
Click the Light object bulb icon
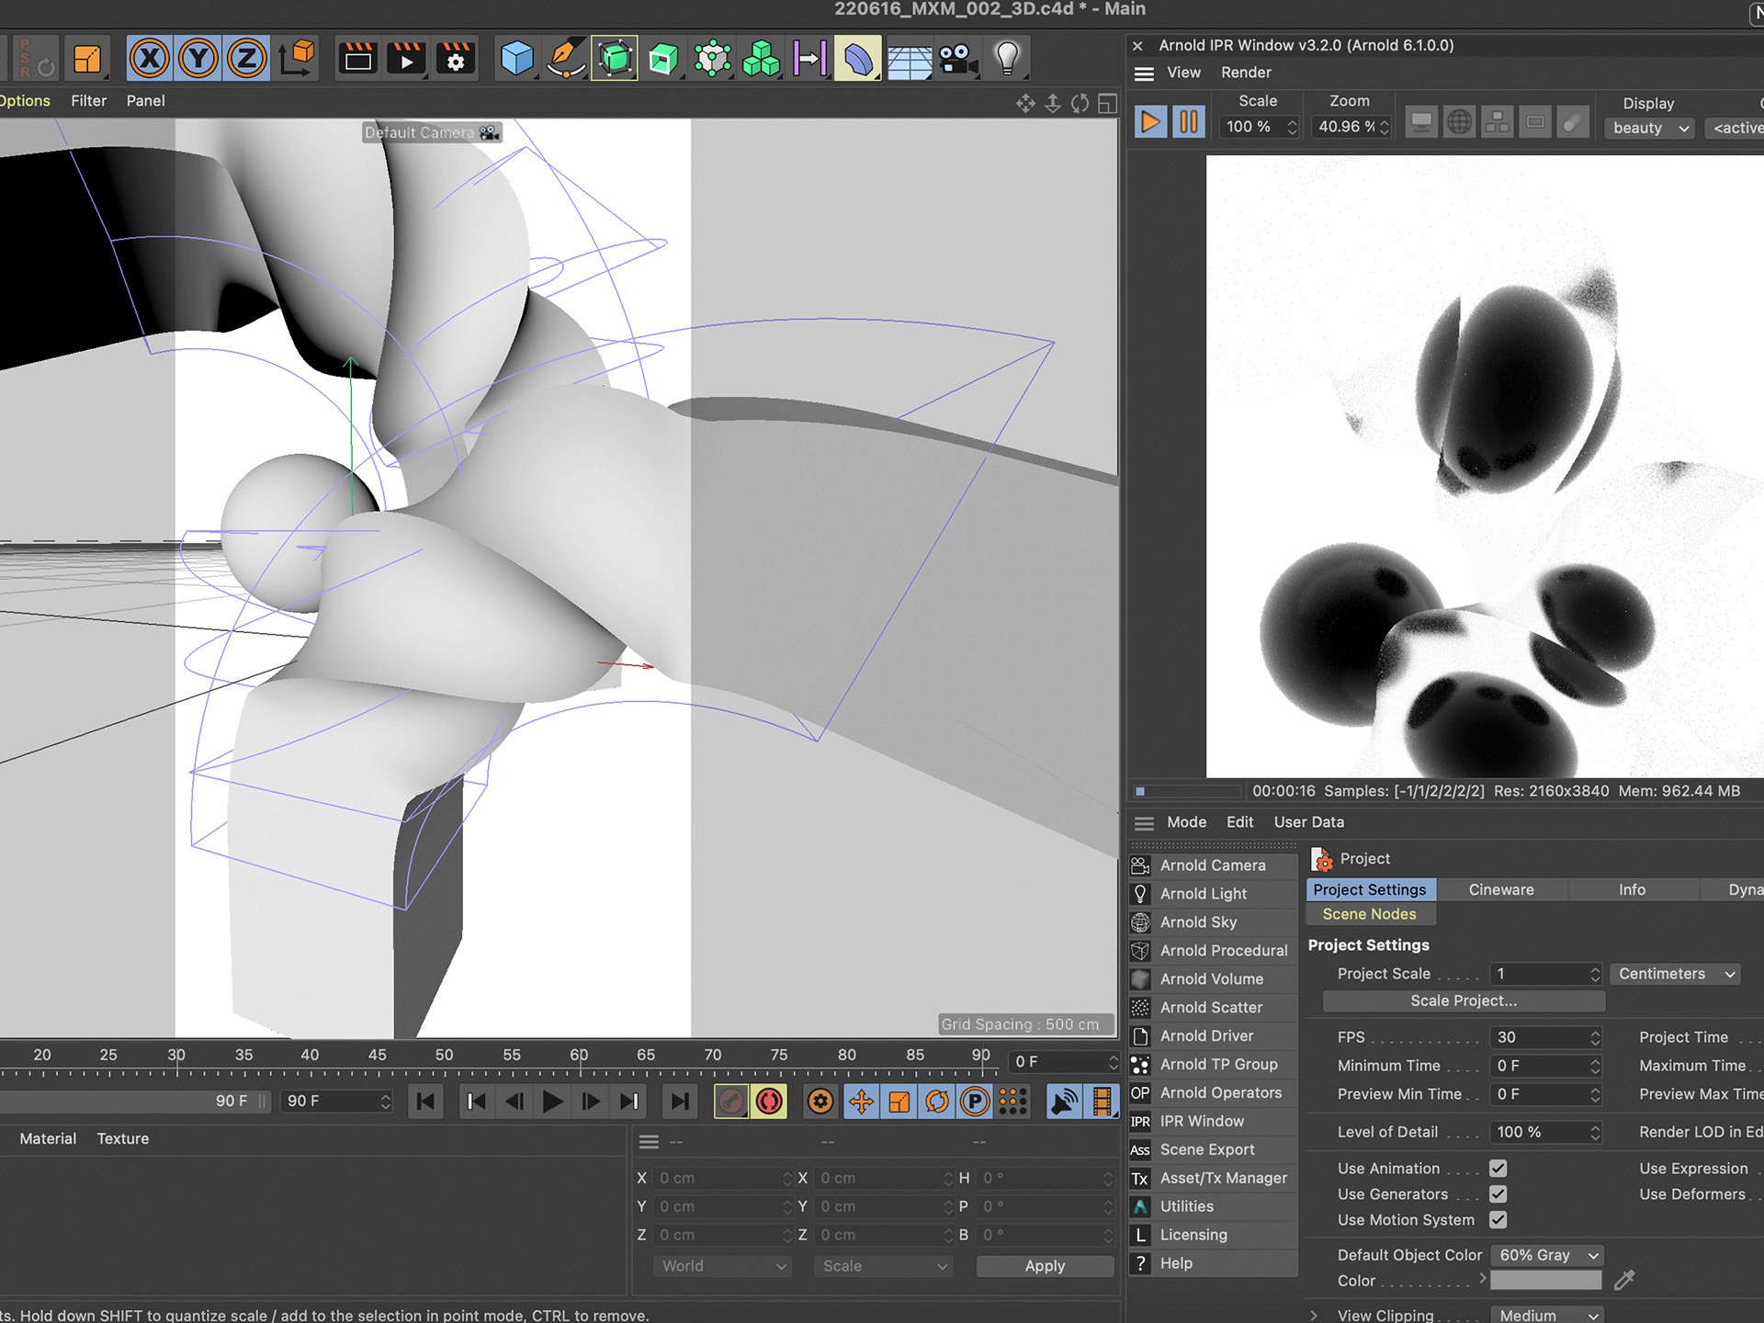1007,59
